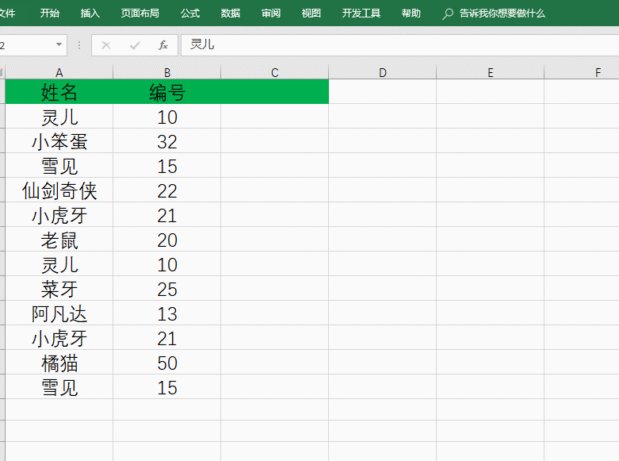Viewport: 619px width, 461px height.
Task: Expand the Name Box dropdown arrow
Action: pos(59,44)
